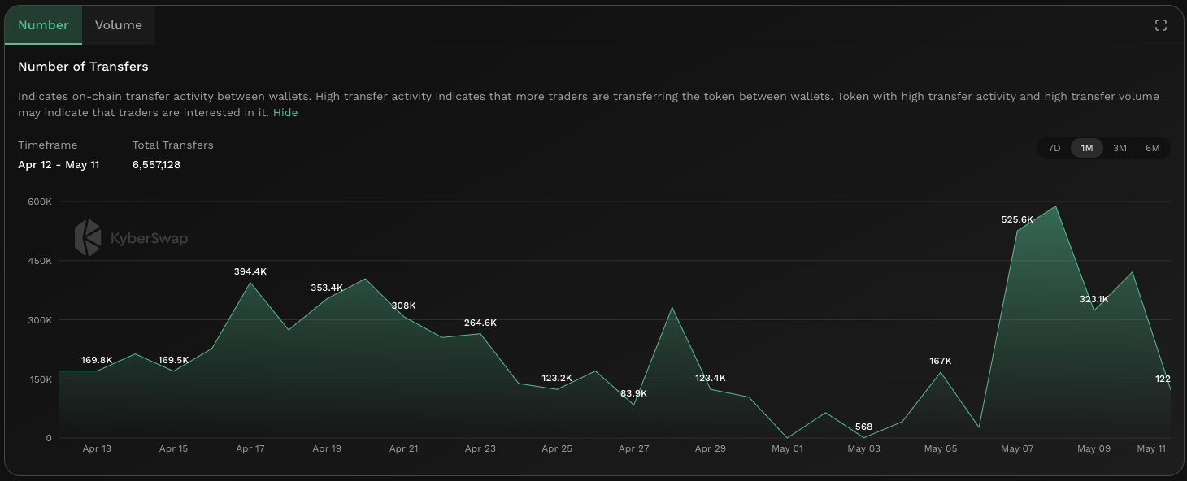Select the Number tab
This screenshot has width=1187, height=481.
(43, 25)
